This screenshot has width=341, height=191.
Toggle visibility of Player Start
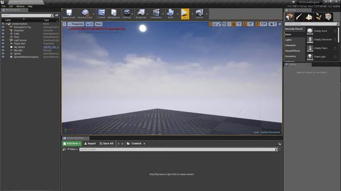tap(3, 44)
